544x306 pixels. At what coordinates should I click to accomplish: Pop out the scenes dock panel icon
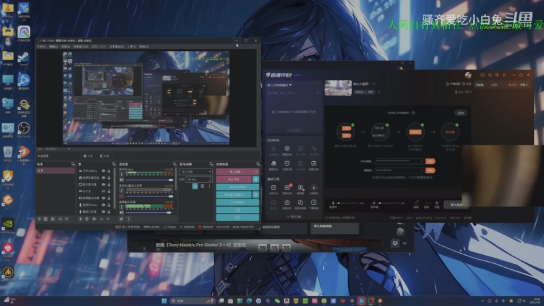pos(73,164)
